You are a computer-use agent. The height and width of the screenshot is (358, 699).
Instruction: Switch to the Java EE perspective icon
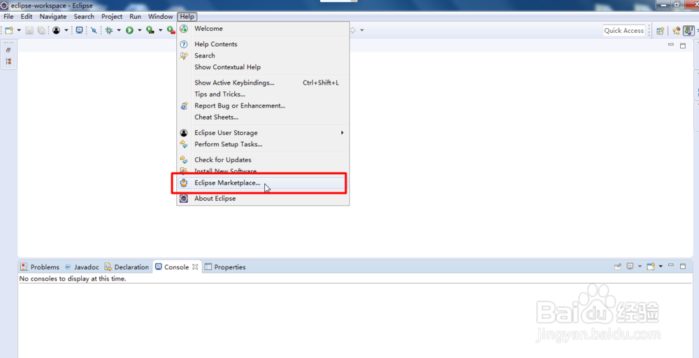point(677,31)
